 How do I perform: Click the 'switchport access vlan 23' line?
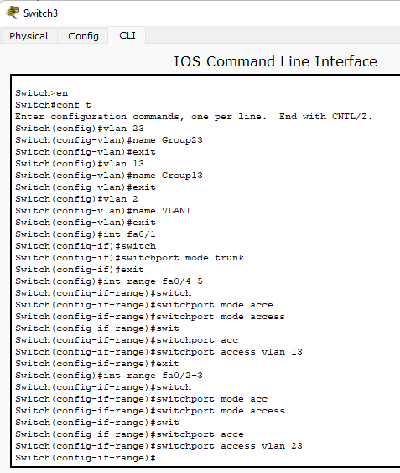[x=158, y=446]
